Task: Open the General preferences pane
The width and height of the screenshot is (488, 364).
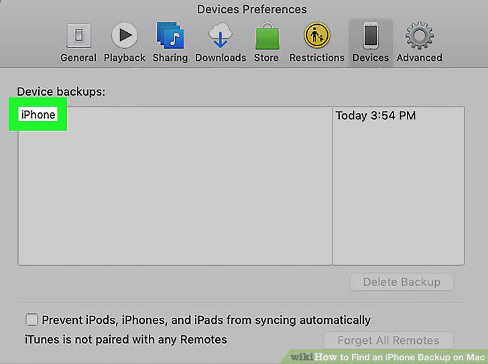Action: click(x=78, y=43)
